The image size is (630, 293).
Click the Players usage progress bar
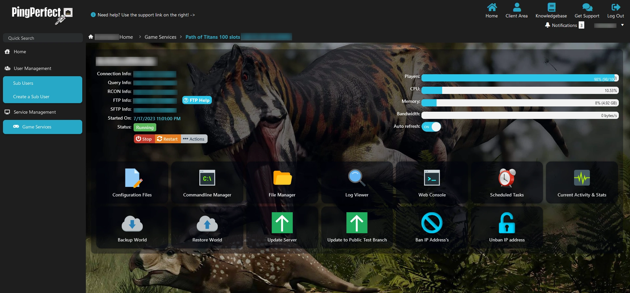(x=519, y=78)
